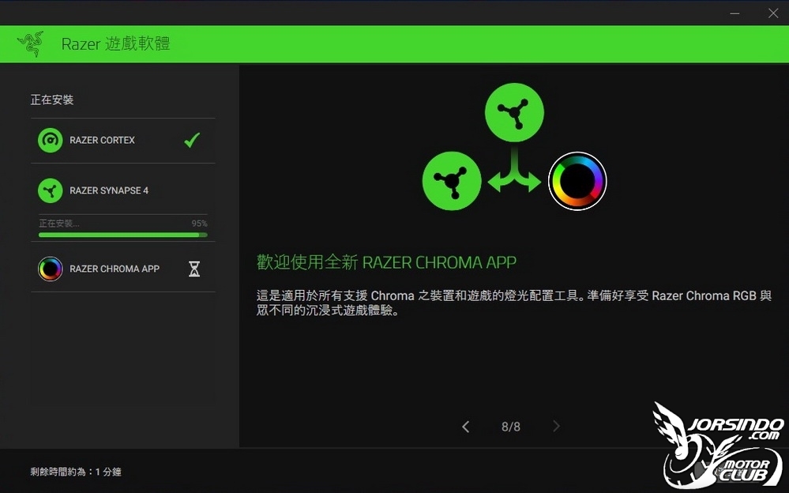Click the 8/8 slide counter
Viewport: 789px width, 493px height.
[x=511, y=427]
